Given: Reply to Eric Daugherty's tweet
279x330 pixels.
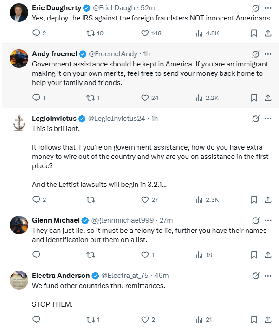Looking at the screenshot, I should coord(37,33).
